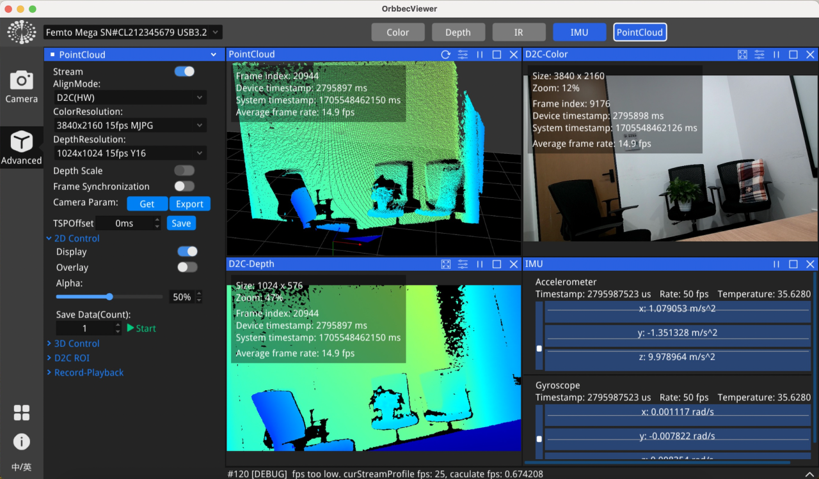Screen dimensions: 819x479
Task: Switch to the Depth stream tab
Action: 457,33
